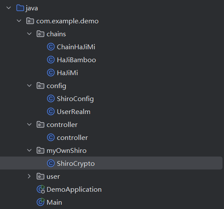Collapse the myOwnShiro package chevron
The width and height of the screenshot is (224, 209).
click(29, 150)
